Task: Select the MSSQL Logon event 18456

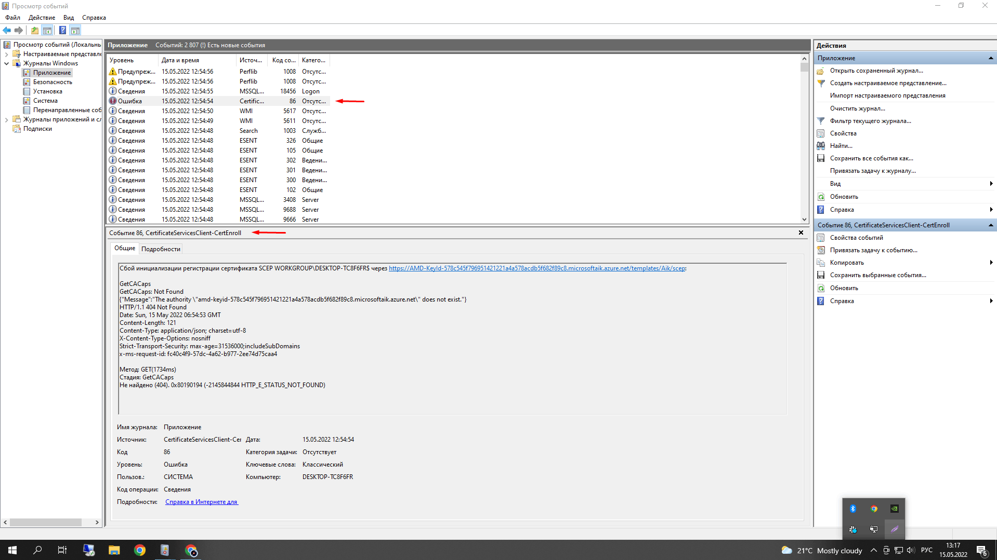Action: [218, 91]
